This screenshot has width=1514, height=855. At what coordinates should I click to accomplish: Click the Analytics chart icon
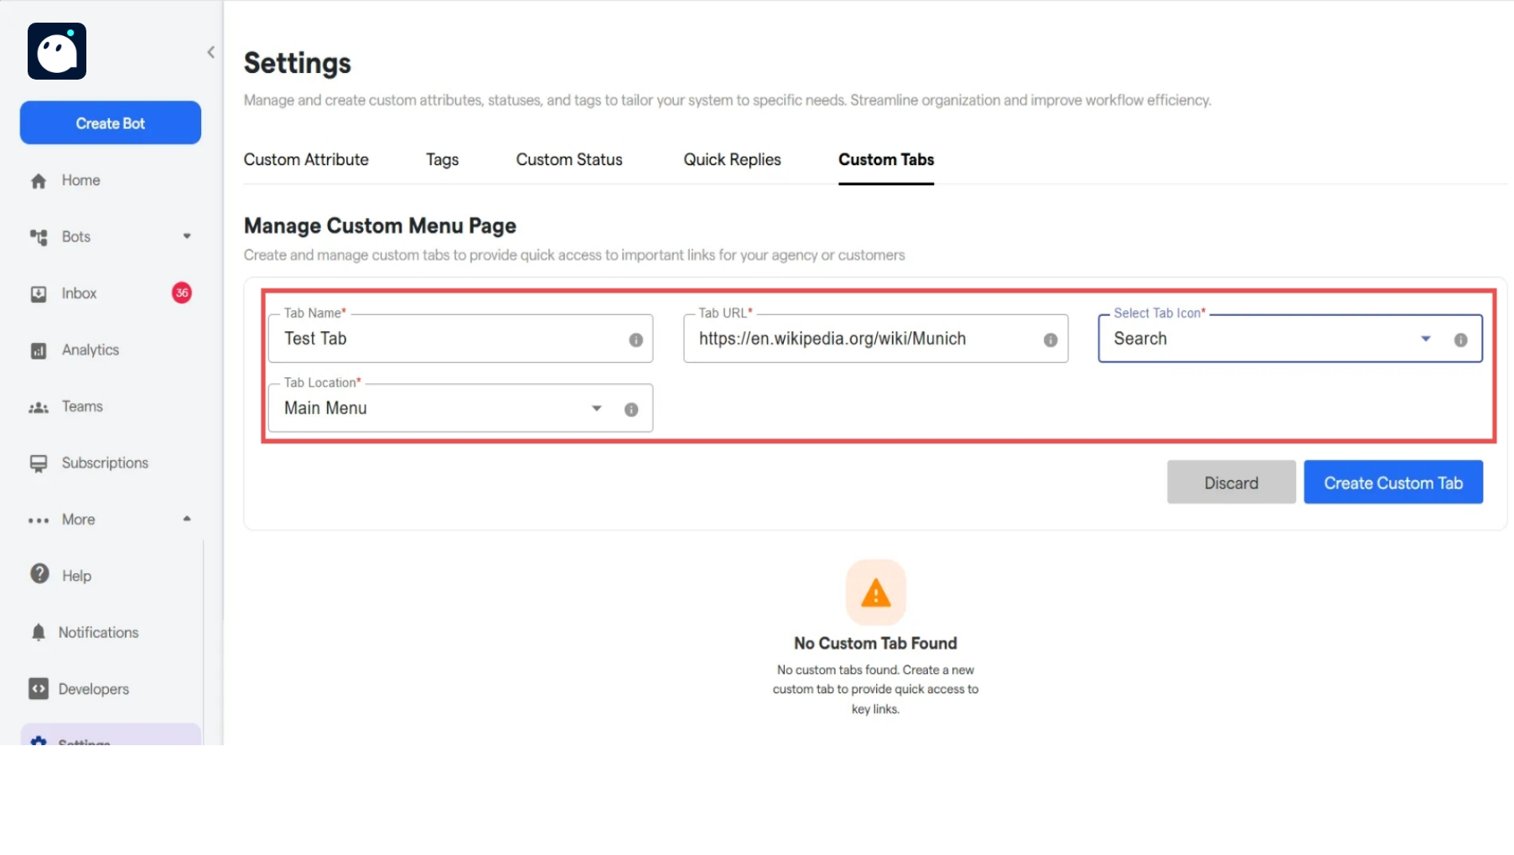click(x=39, y=350)
